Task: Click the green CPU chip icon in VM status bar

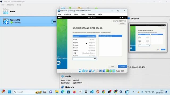Action: pyautogui.click(x=107, y=71)
